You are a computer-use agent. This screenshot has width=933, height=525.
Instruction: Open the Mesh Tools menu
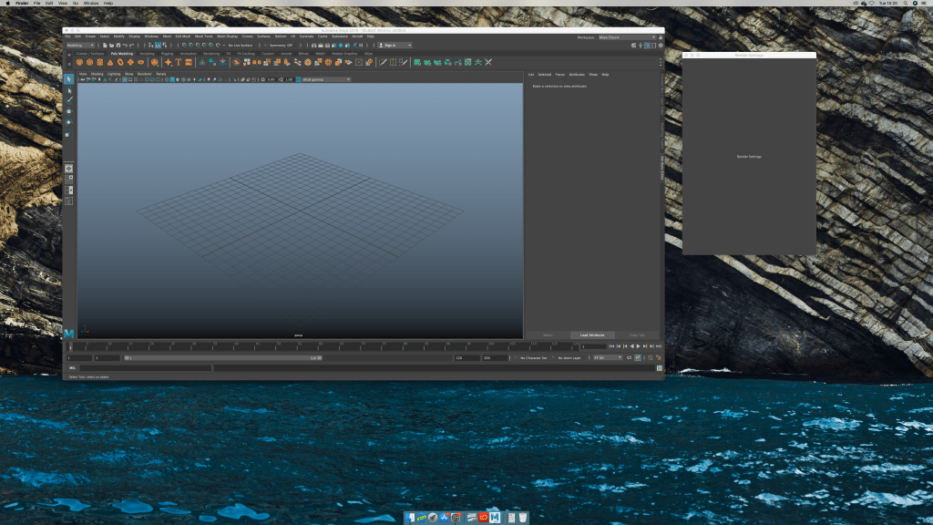coord(202,36)
